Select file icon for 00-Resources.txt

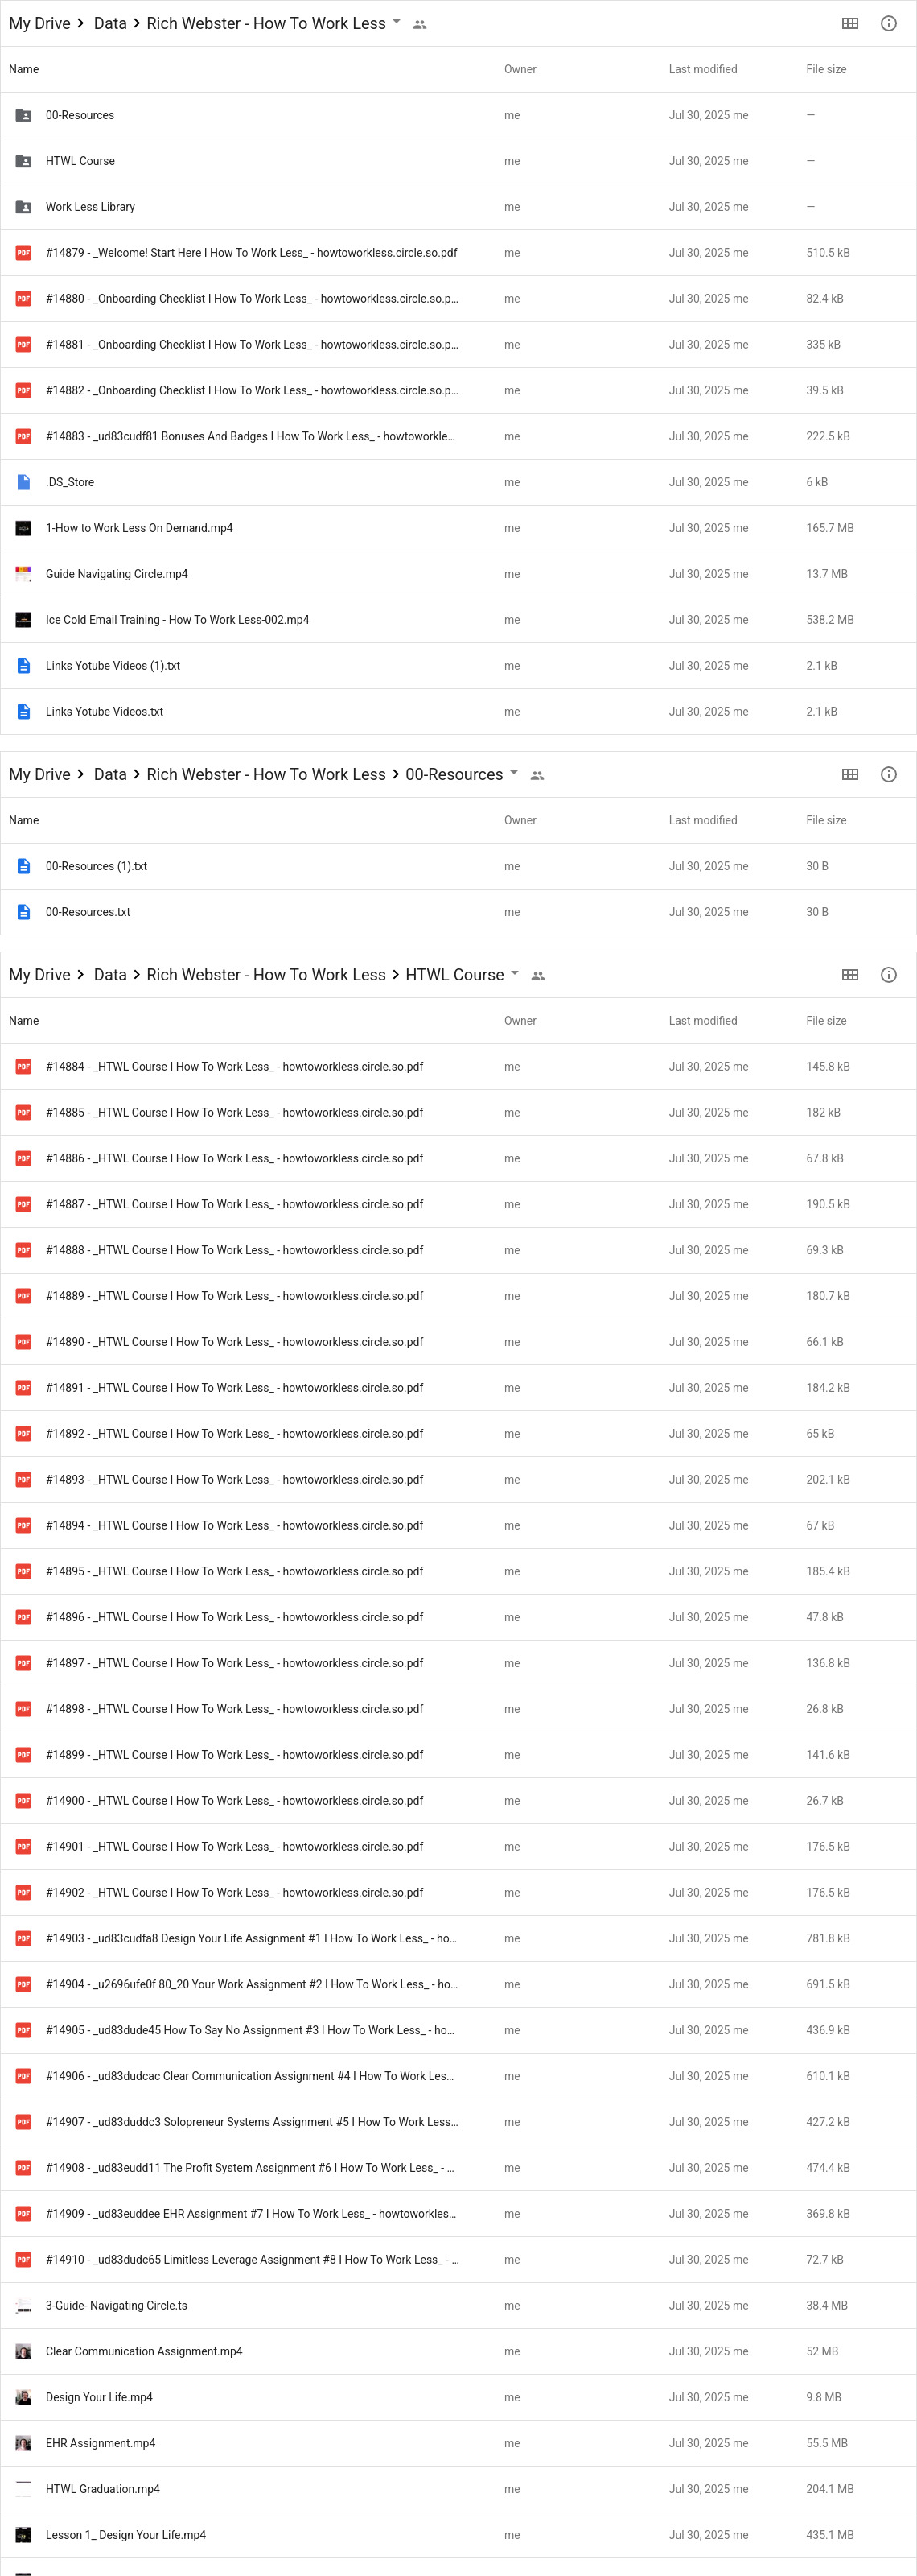[23, 912]
